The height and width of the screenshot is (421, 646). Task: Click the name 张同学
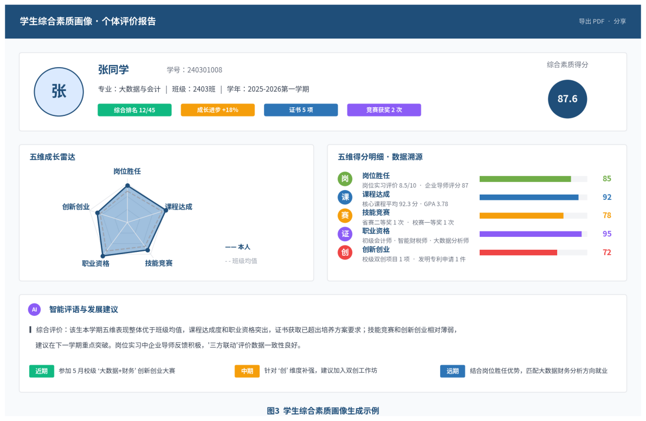point(113,69)
